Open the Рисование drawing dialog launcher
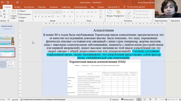Screen dimensions: 181x101 (x=152, y=21)
